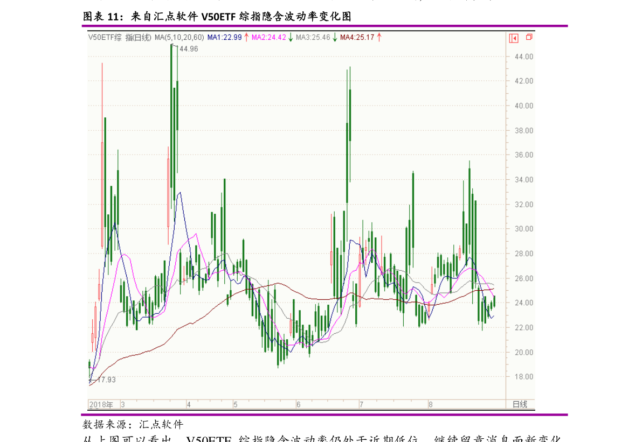Jump to month 4 on the time axis
642x442 pixels.
click(x=189, y=404)
